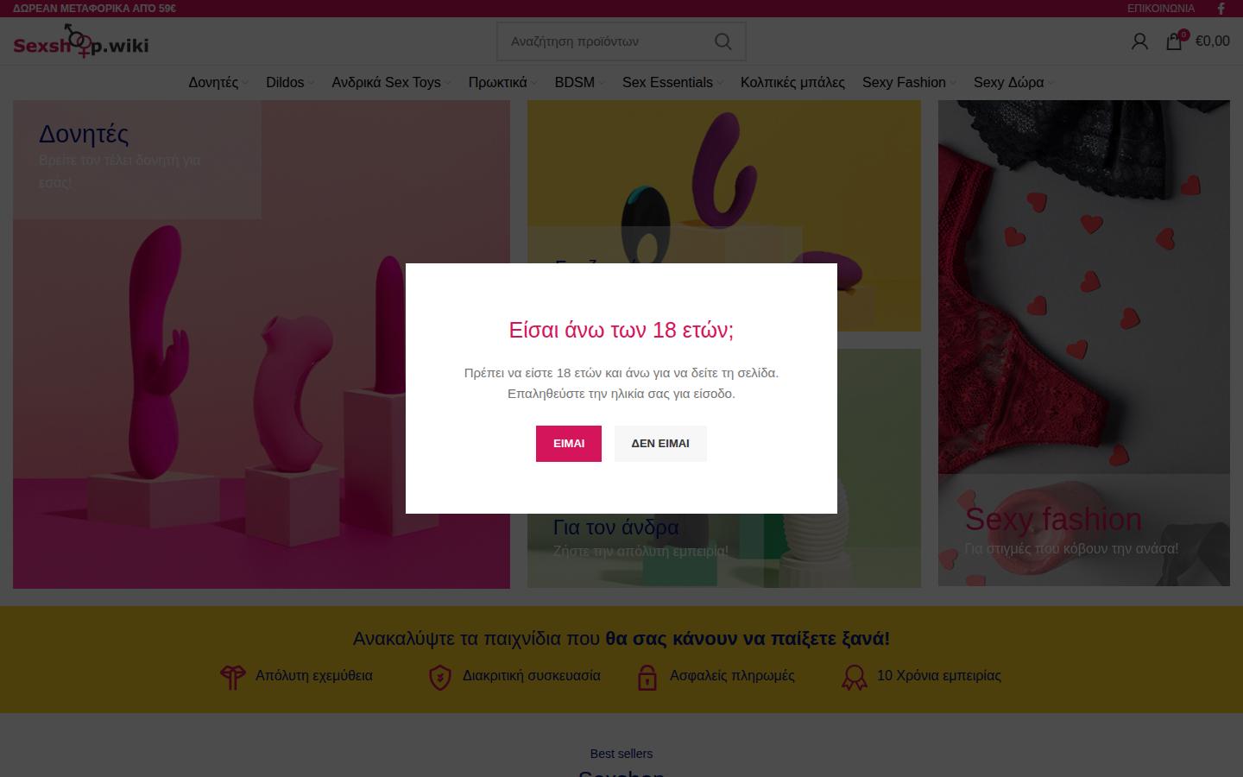Open the Sexy Δώρα menu item
The height and width of the screenshot is (777, 1243).
(1008, 83)
